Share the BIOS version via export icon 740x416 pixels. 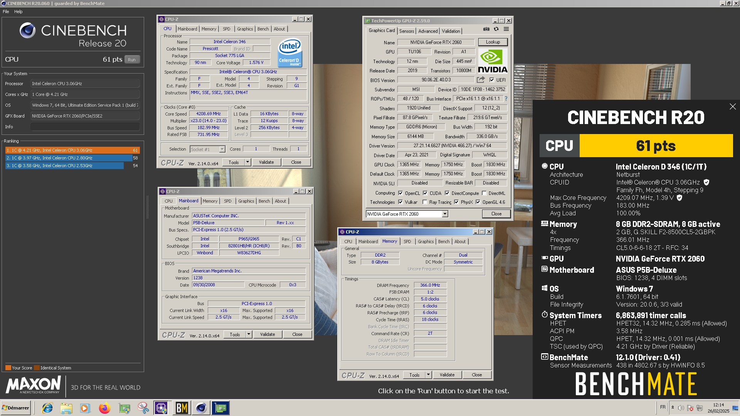(x=481, y=80)
